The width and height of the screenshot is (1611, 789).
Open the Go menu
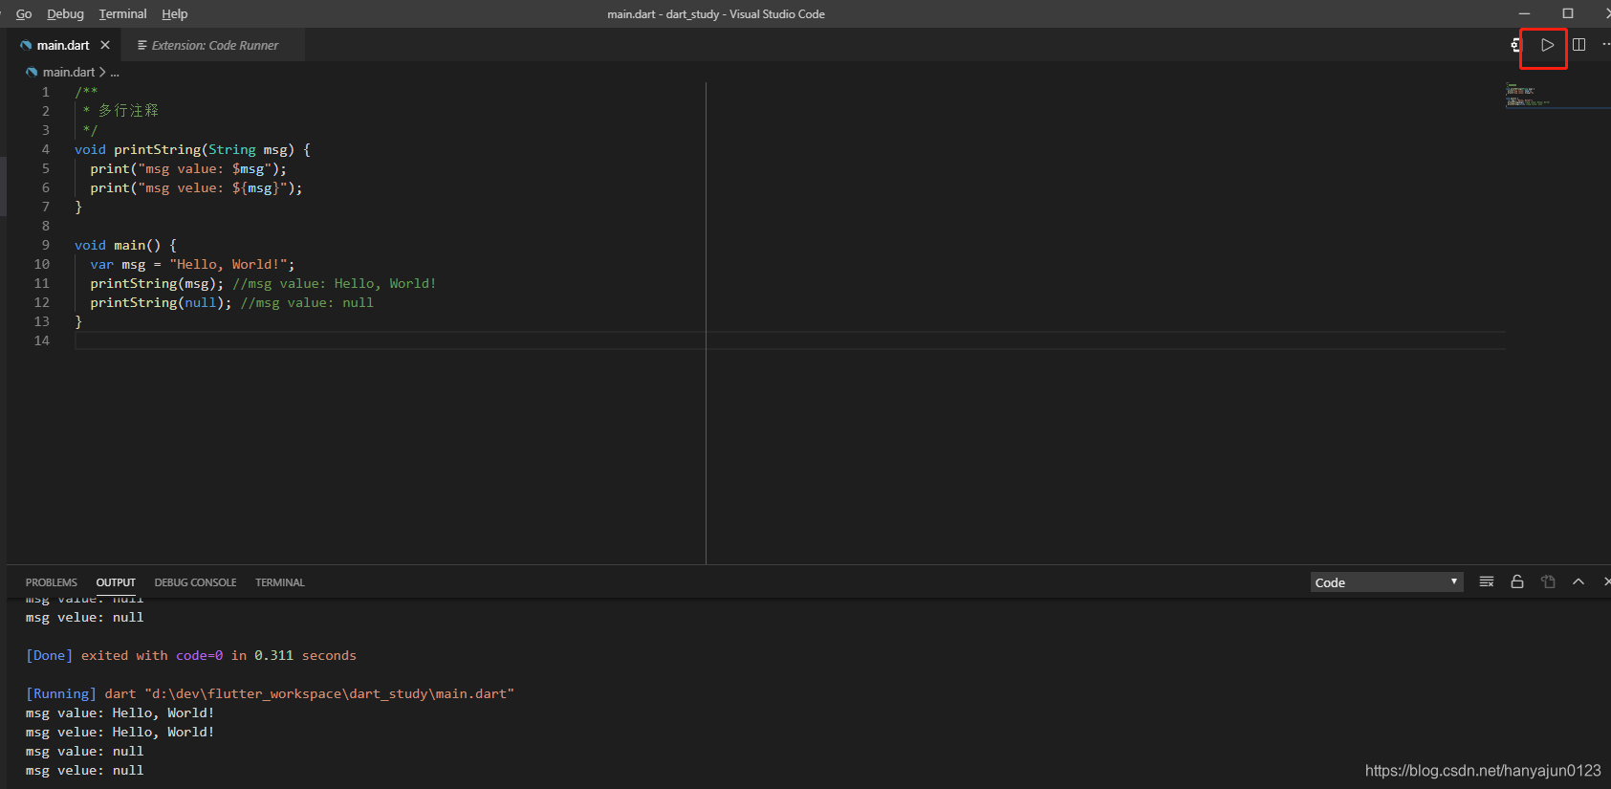click(x=24, y=13)
